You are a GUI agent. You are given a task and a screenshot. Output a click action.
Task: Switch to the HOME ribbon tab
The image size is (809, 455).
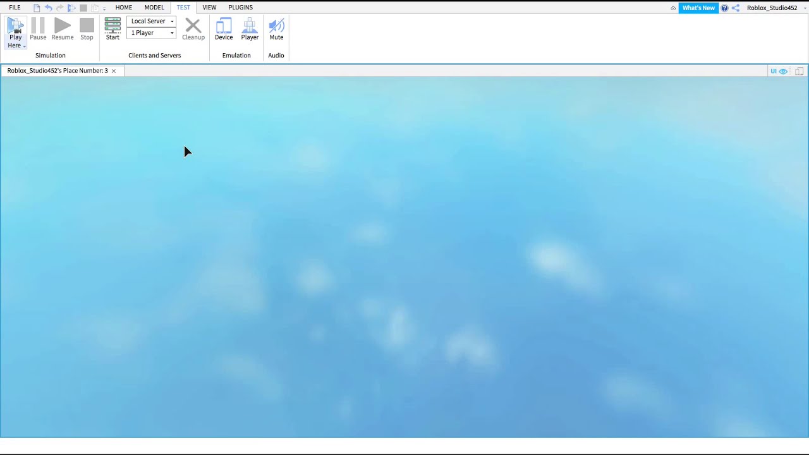click(x=124, y=8)
